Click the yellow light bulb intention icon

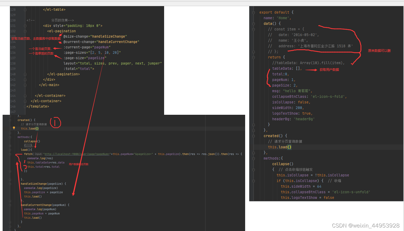click(x=14, y=128)
